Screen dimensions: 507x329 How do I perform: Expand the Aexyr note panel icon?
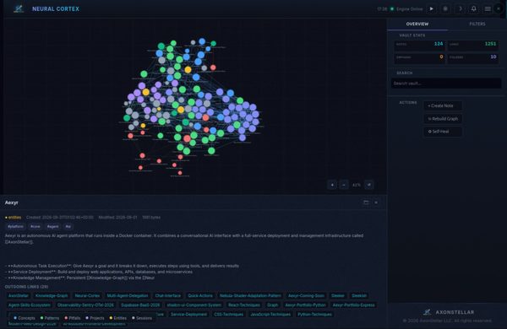366,202
